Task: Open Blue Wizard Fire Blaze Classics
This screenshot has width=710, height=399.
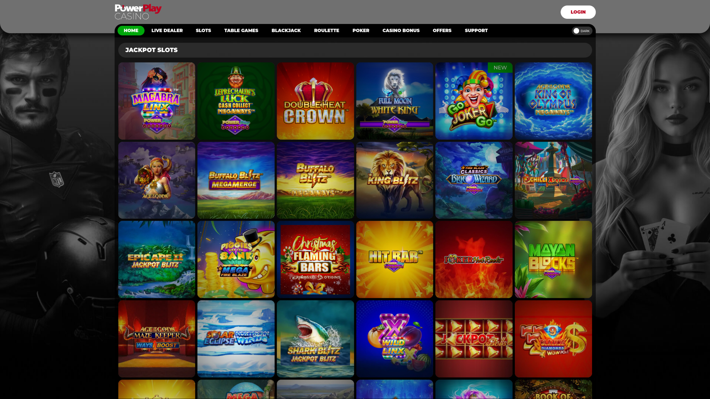Action: pyautogui.click(x=474, y=180)
